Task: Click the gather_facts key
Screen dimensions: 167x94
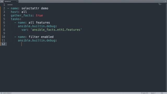Action: coord(21,15)
